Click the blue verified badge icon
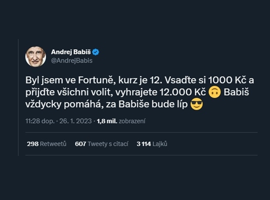Image resolution: width=270 pixels, height=200 pixels. [x=96, y=52]
